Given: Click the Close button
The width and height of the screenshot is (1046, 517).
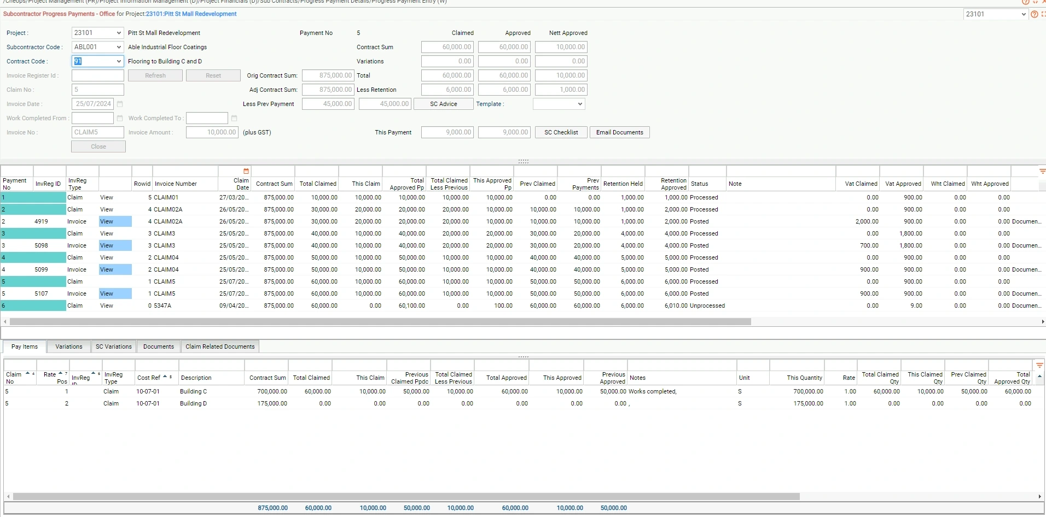Looking at the screenshot, I should click(x=98, y=146).
